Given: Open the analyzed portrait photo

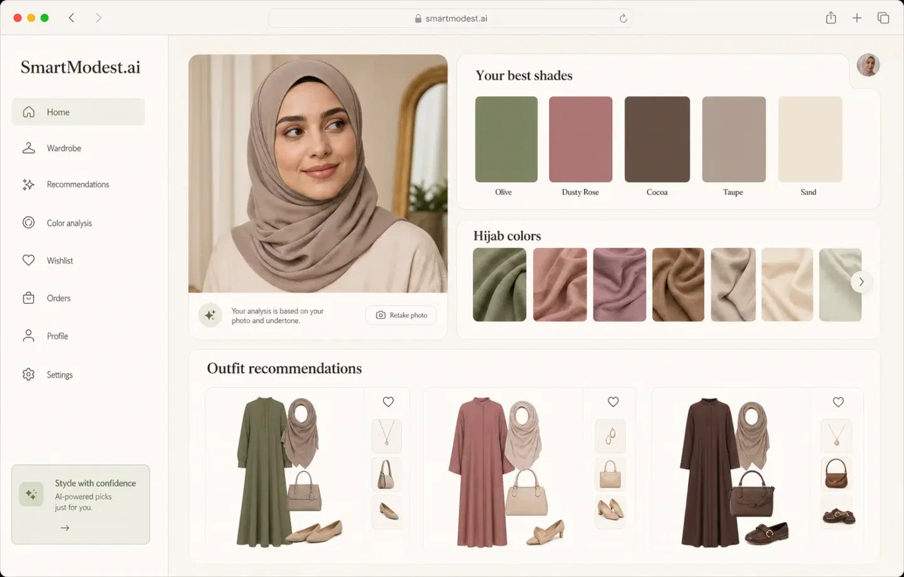Looking at the screenshot, I should point(318,173).
